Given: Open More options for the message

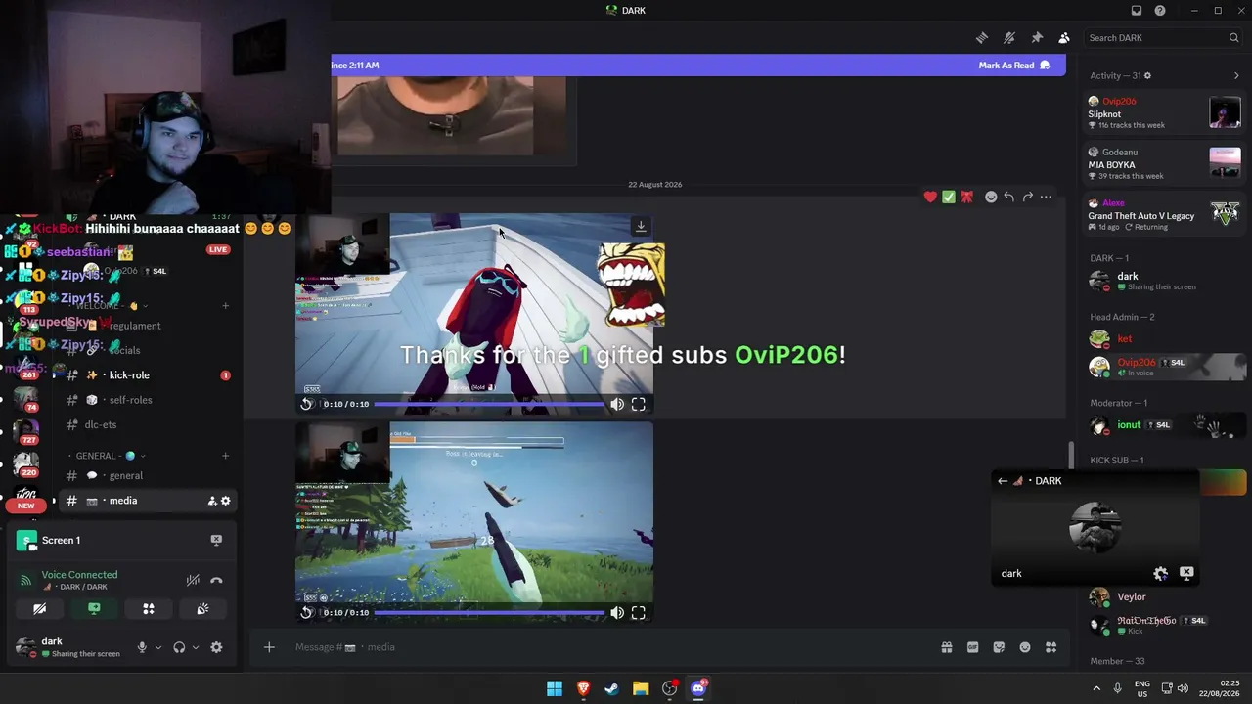Looking at the screenshot, I should coord(1046,197).
